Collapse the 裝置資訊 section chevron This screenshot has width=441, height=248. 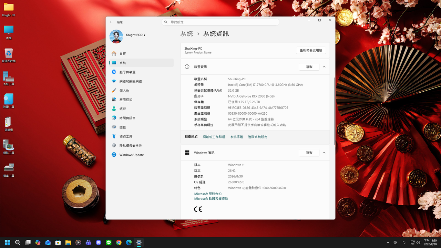tap(324, 67)
